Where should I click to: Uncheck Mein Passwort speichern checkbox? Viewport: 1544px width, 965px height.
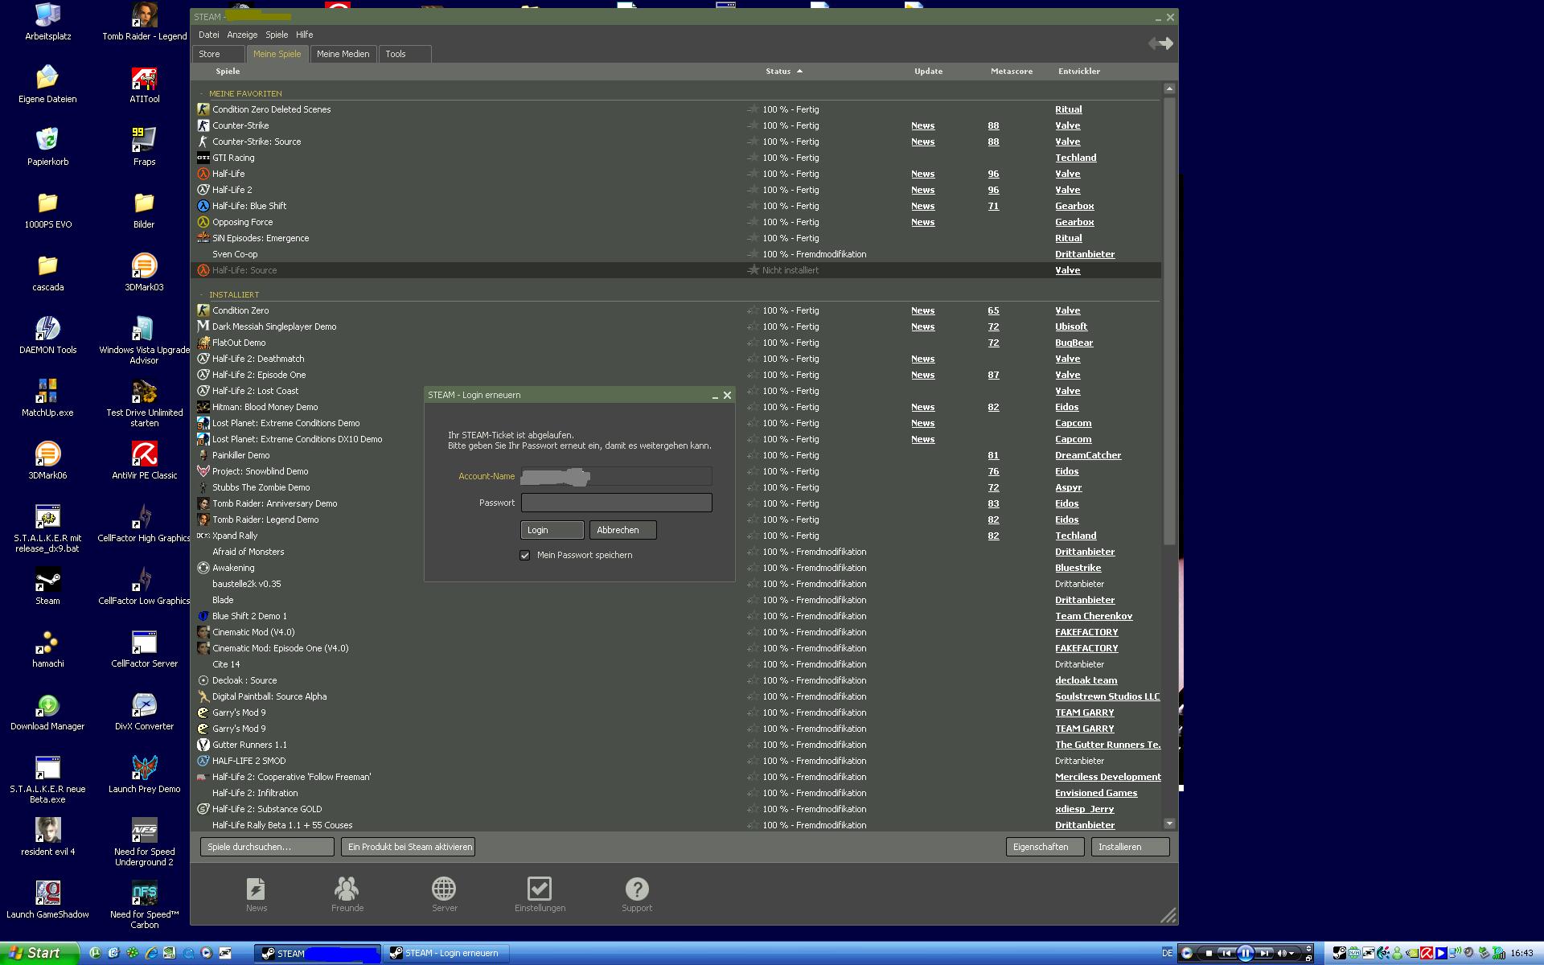(x=525, y=556)
